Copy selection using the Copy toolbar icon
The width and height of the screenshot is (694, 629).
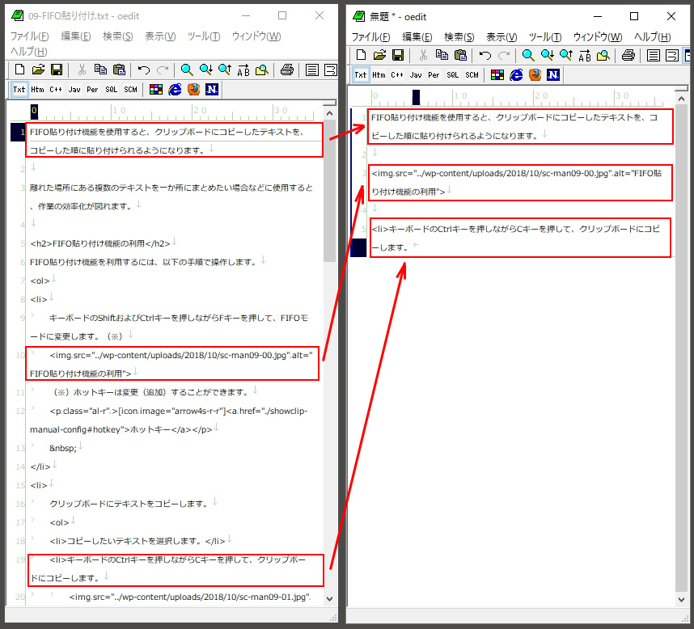[x=102, y=70]
